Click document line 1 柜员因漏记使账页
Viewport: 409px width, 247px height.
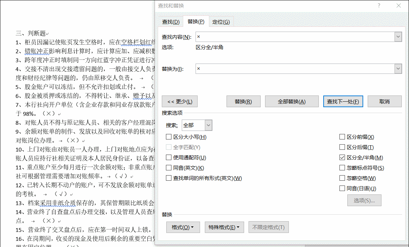click(x=85, y=42)
